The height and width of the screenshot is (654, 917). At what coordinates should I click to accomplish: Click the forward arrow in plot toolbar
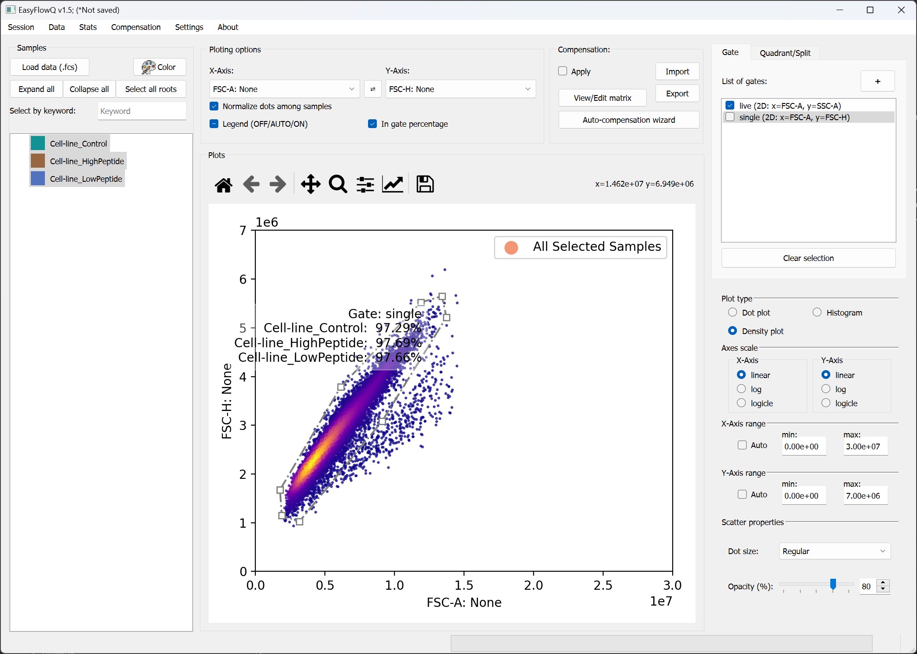278,184
